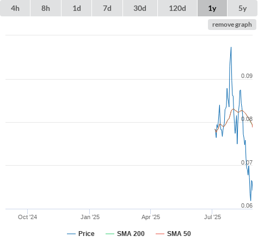Click the Apr '25 axis tick label
The height and width of the screenshot is (248, 258).
pos(151,217)
